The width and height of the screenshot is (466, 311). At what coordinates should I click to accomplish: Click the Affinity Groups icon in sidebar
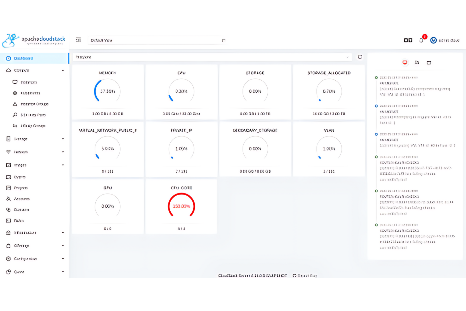tap(15, 126)
